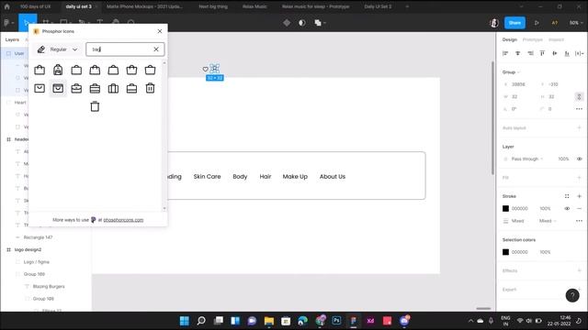
Task: Toggle stroke visibility eye icon
Action: tap(567, 208)
